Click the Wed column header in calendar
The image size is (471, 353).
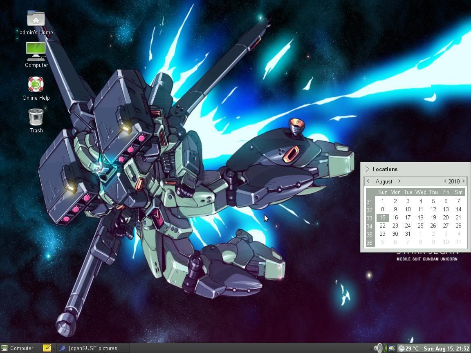click(x=421, y=192)
